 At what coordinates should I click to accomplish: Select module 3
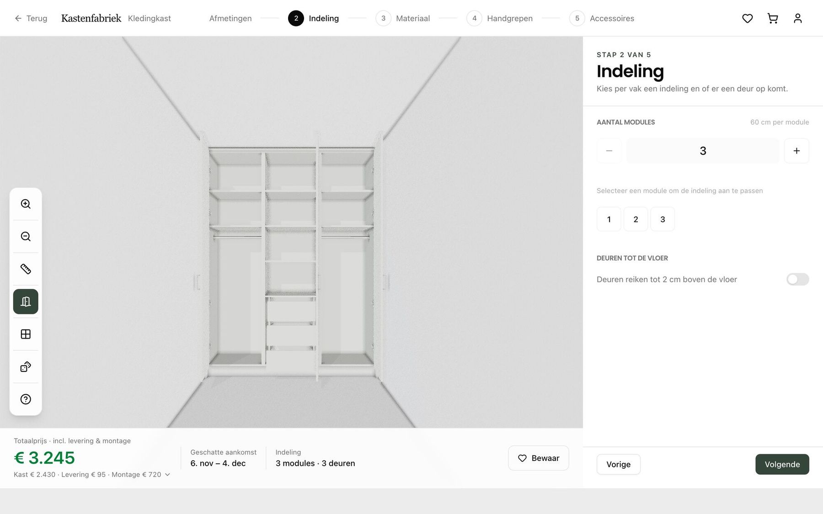(663, 219)
